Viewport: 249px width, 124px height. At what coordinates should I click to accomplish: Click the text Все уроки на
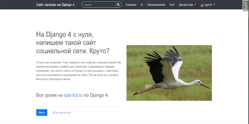click(x=49, y=95)
